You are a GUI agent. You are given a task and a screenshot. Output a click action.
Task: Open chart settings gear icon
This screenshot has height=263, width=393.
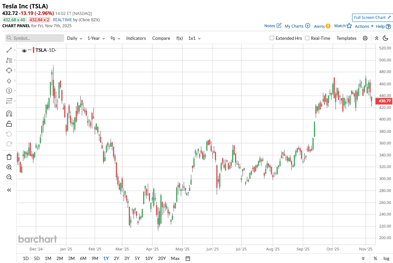point(365,38)
